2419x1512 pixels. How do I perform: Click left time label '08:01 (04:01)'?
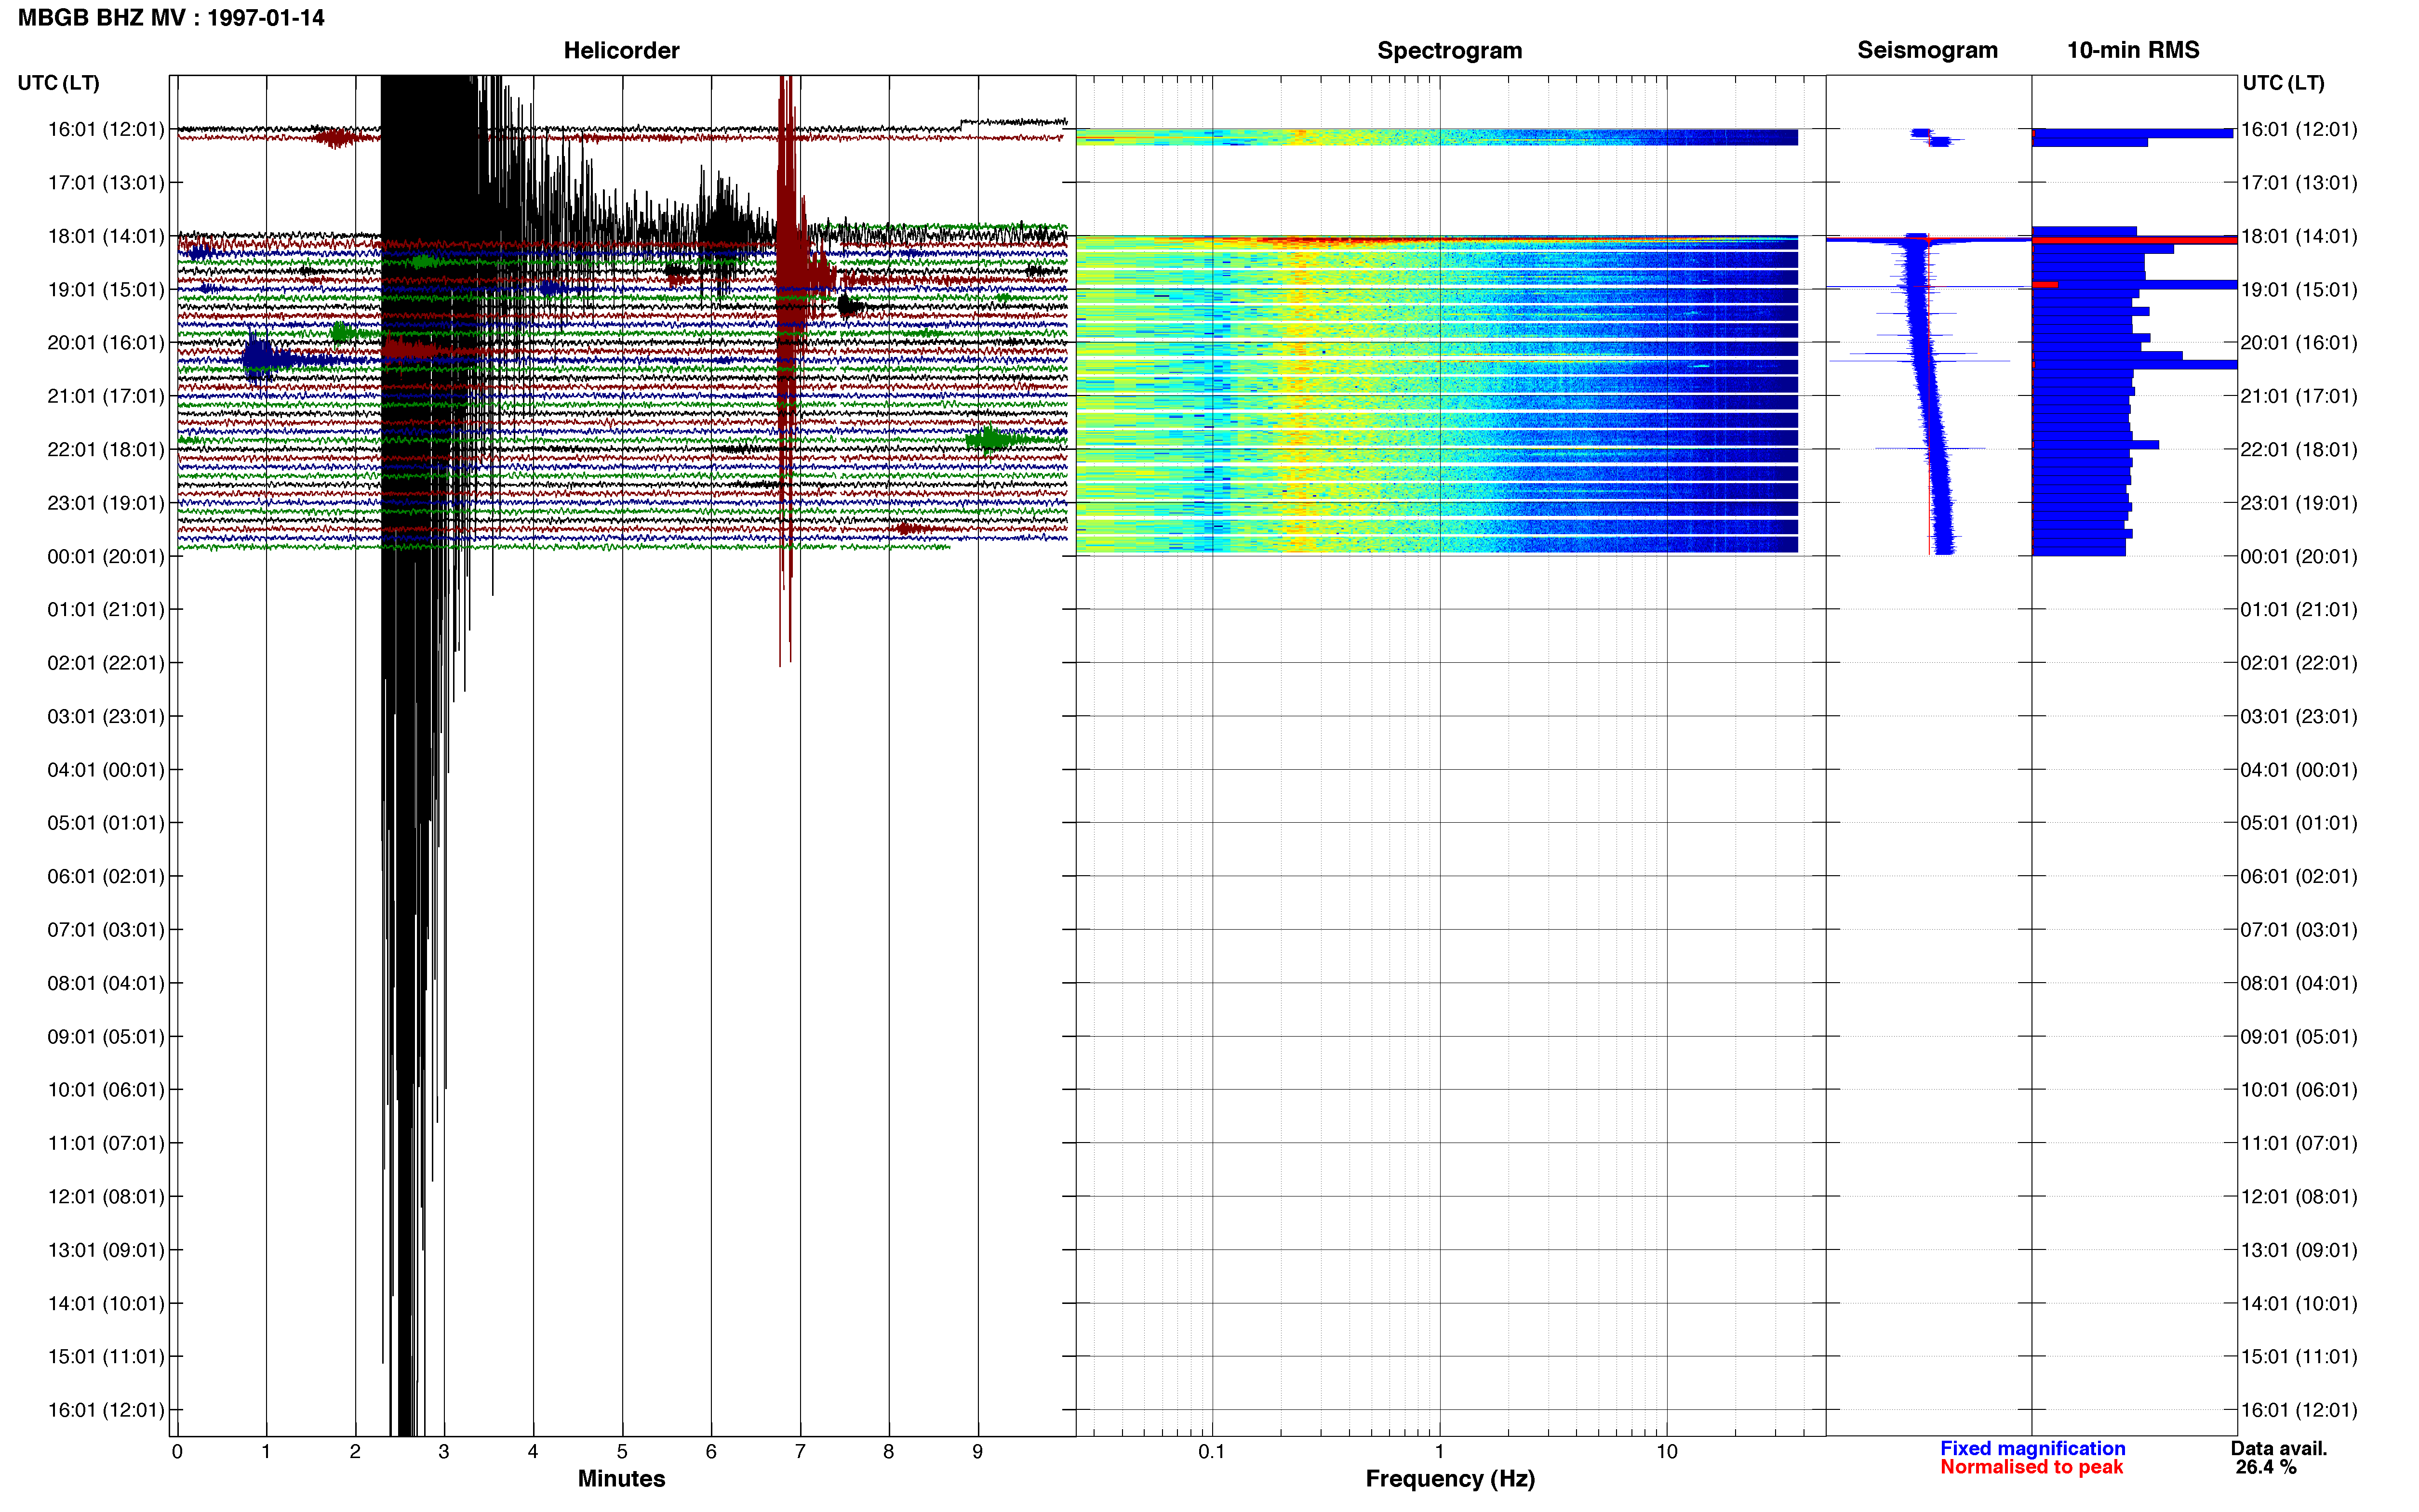tap(105, 983)
